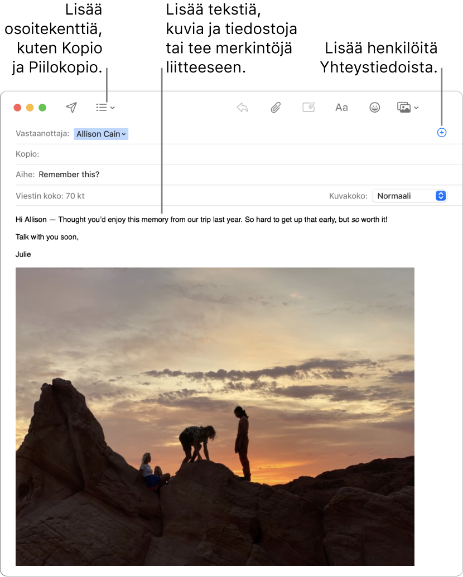Image resolution: width=463 pixels, height=577 pixels.
Task: Place cursor in the message body text
Action: [201, 220]
